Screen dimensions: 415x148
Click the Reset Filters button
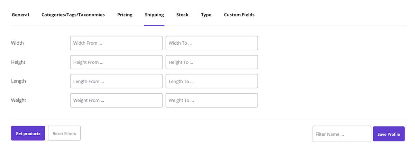click(x=64, y=133)
